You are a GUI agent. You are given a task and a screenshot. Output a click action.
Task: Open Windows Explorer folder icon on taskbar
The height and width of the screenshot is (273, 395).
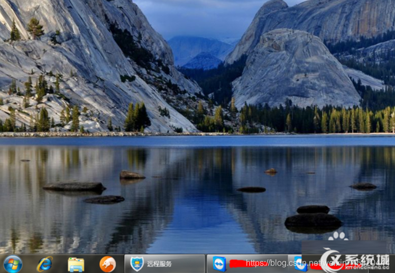(x=76, y=265)
